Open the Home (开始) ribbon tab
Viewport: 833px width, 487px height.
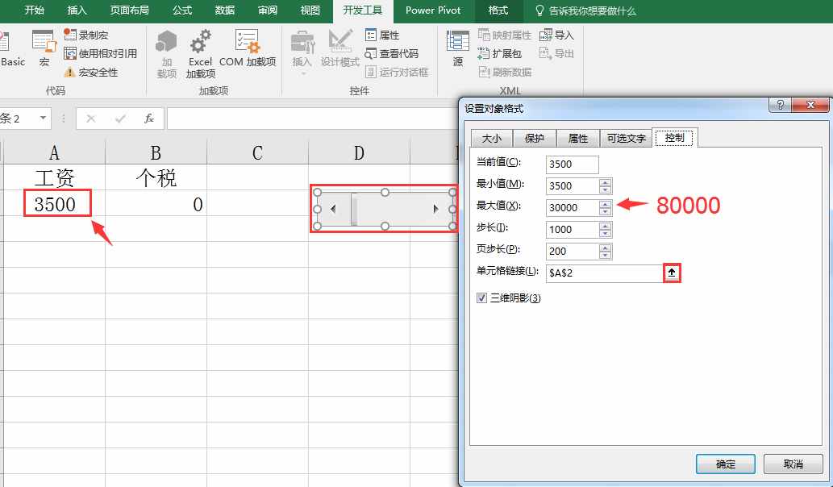coord(35,10)
